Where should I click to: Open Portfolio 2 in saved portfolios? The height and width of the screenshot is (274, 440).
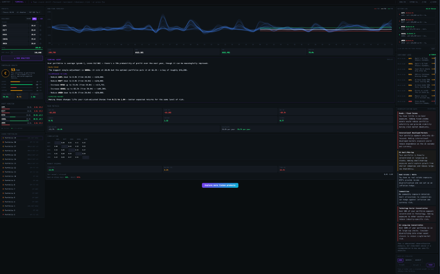(22, 214)
